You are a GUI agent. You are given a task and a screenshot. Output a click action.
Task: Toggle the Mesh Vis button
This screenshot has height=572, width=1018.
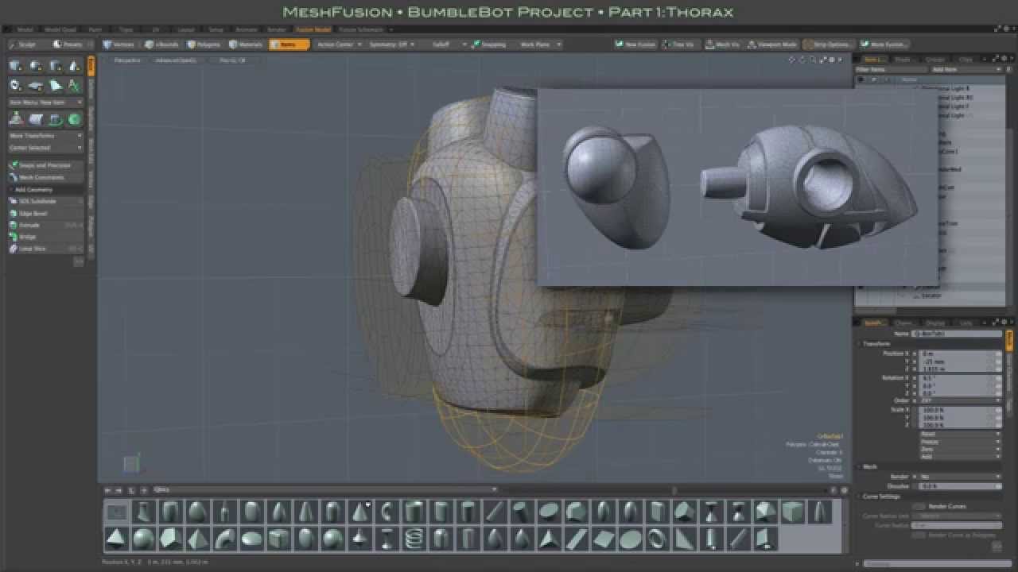[723, 44]
